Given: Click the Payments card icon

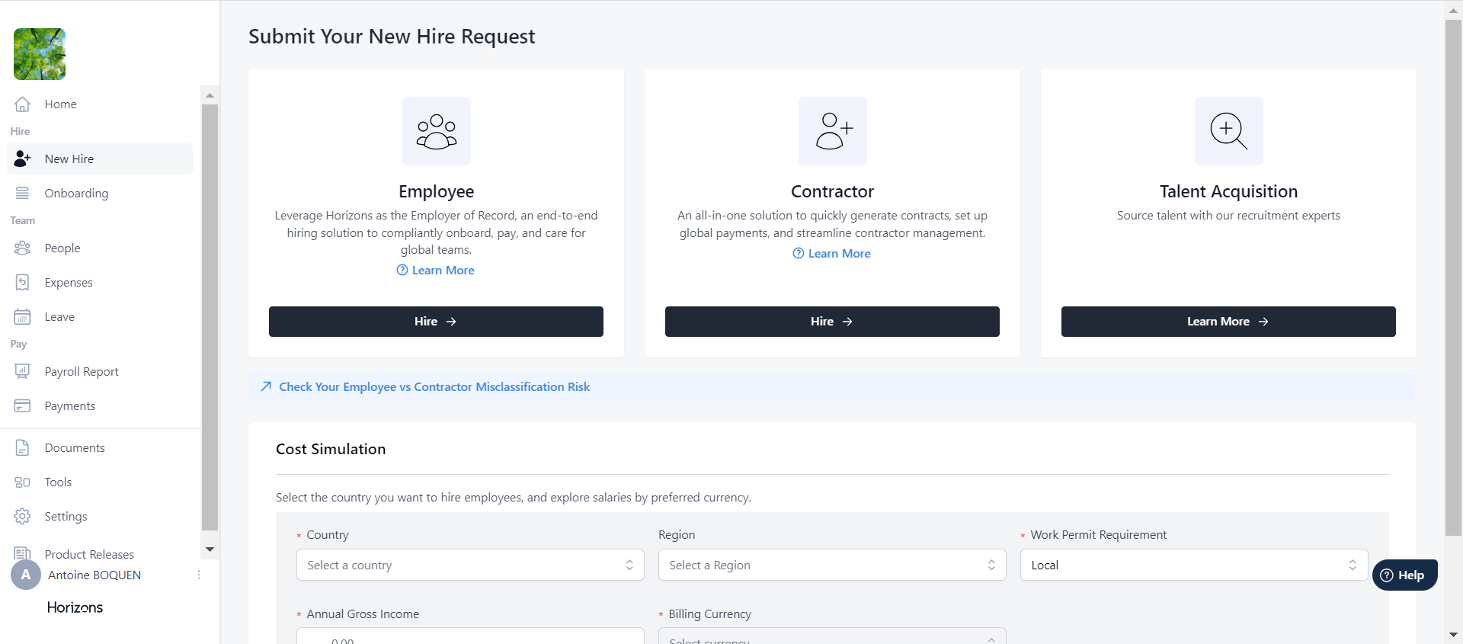Looking at the screenshot, I should tap(22, 406).
